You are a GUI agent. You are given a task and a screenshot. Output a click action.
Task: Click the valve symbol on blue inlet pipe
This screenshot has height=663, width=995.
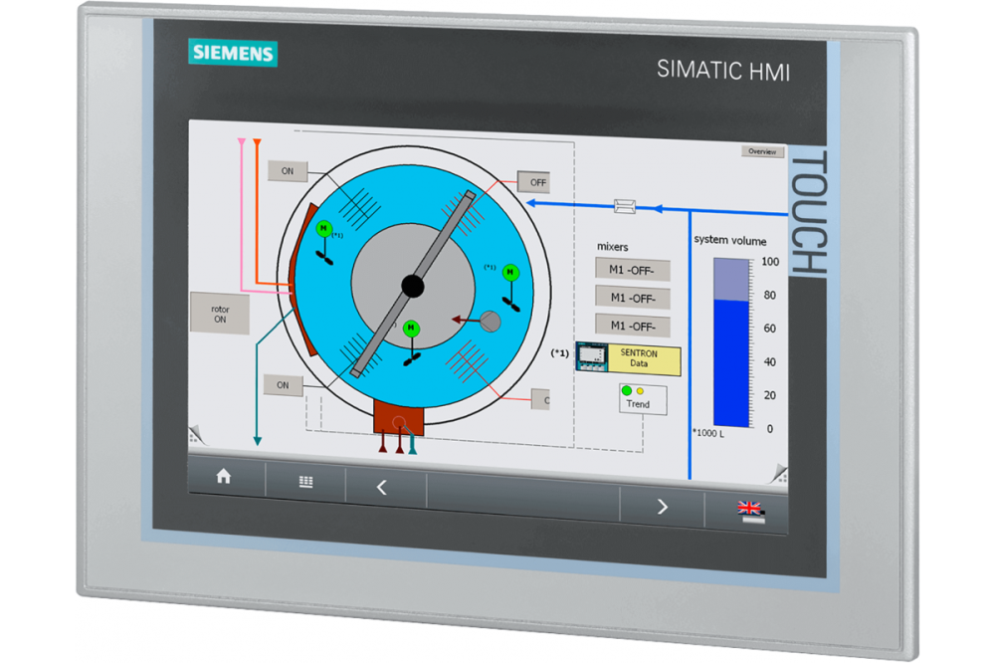pos(627,206)
